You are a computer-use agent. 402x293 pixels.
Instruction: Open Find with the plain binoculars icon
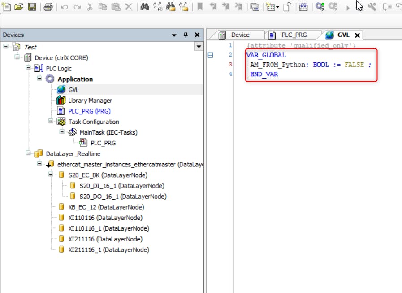(x=145, y=7)
